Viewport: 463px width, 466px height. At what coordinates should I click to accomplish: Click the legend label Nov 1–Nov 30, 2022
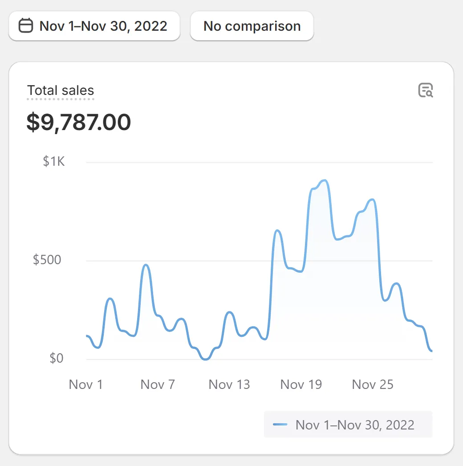tap(355, 425)
